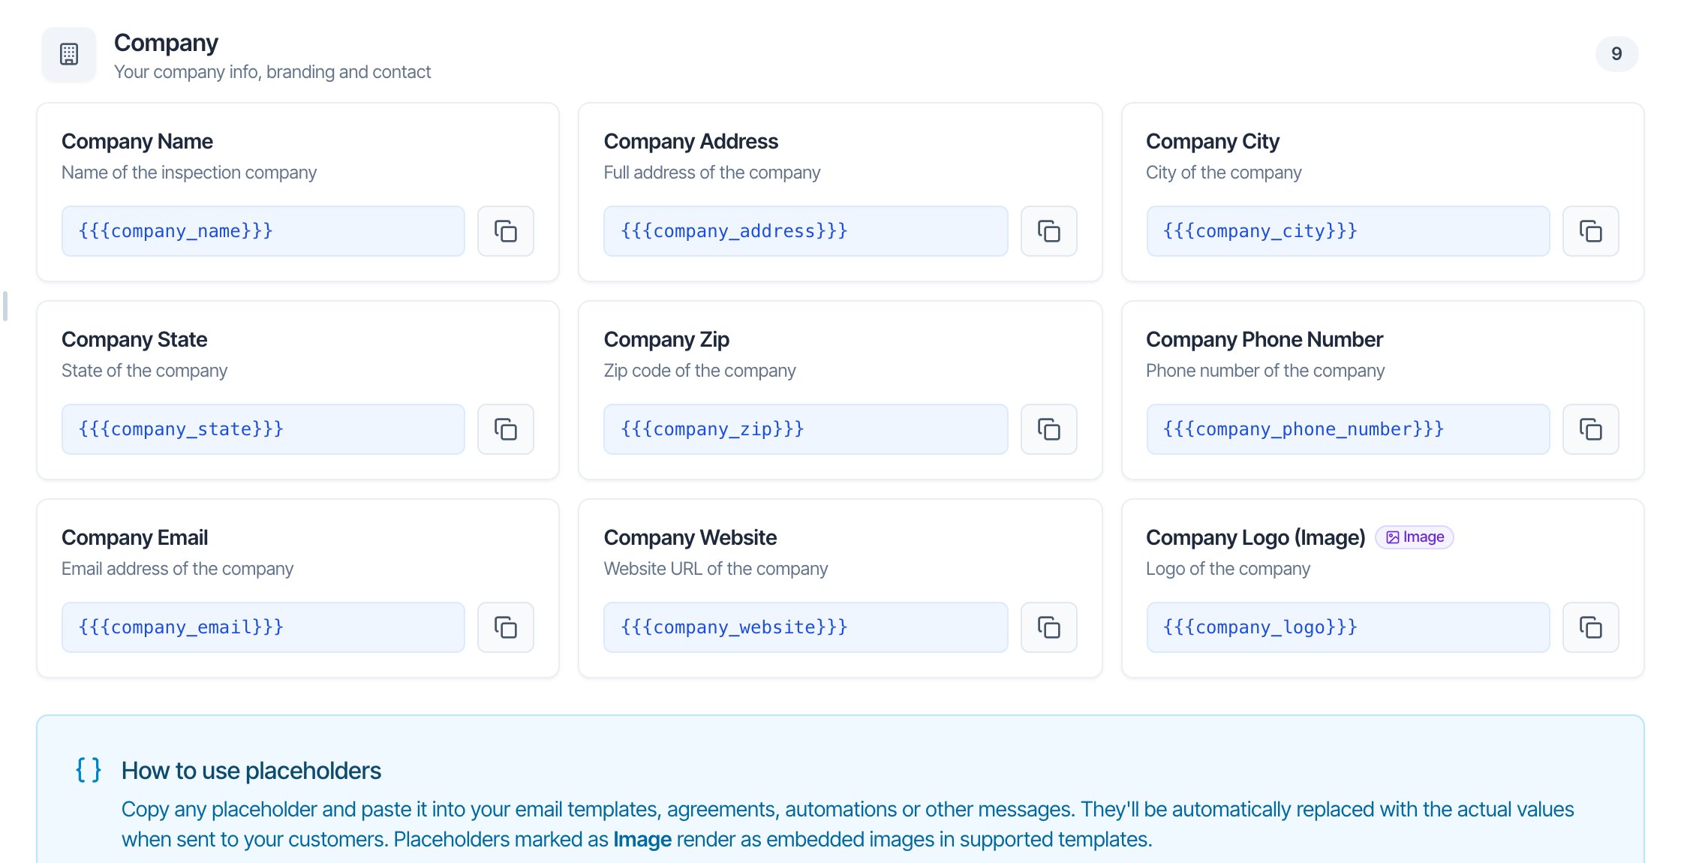Screen dimensions: 1681x863
Task: Click 'How to use placeholders' heading
Action: [x=251, y=771]
